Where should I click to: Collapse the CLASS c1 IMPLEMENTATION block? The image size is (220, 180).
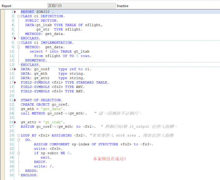click(19, 43)
